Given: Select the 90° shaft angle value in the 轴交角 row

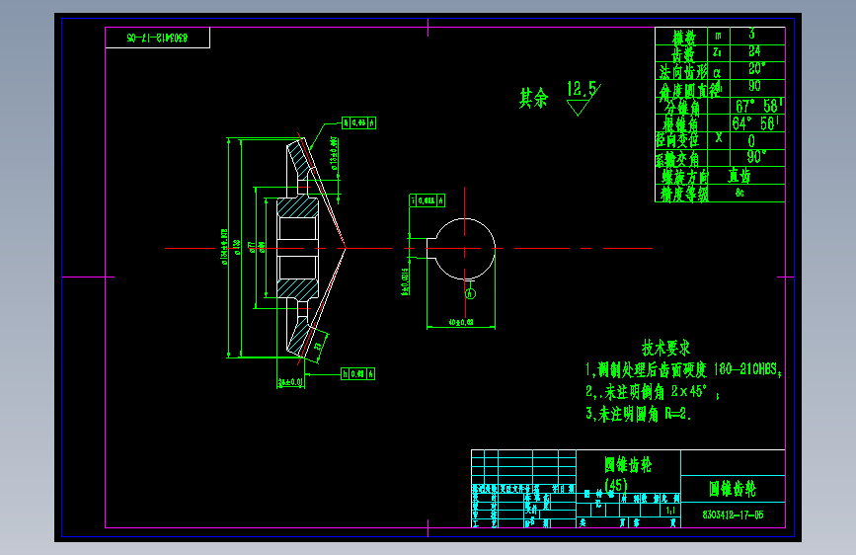Looking at the screenshot, I should click(756, 156).
